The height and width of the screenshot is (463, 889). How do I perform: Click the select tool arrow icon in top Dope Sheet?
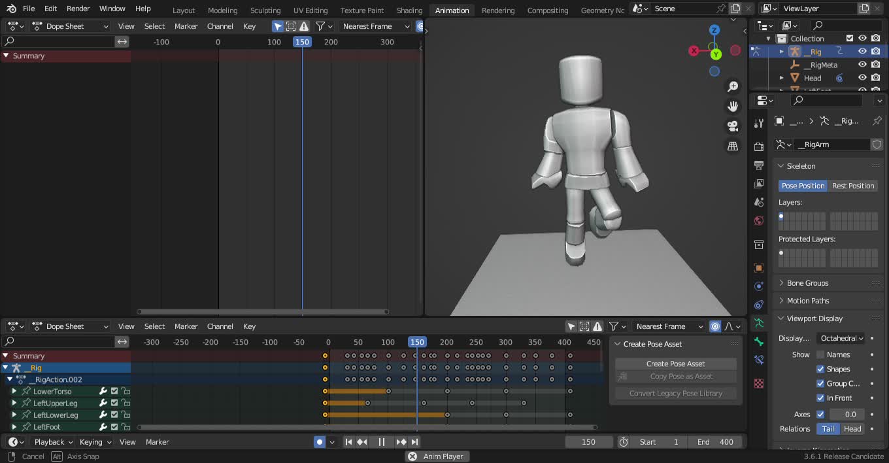coord(278,26)
